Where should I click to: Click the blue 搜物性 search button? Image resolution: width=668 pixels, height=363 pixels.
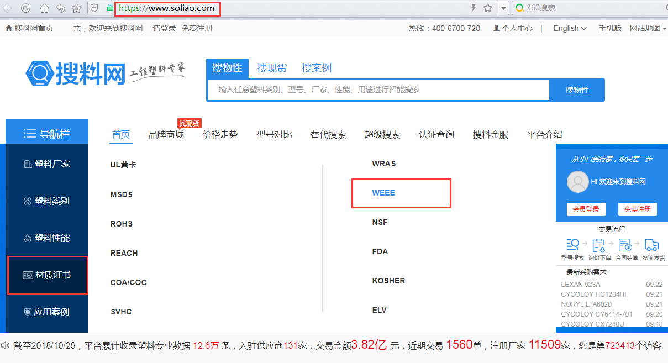click(577, 90)
